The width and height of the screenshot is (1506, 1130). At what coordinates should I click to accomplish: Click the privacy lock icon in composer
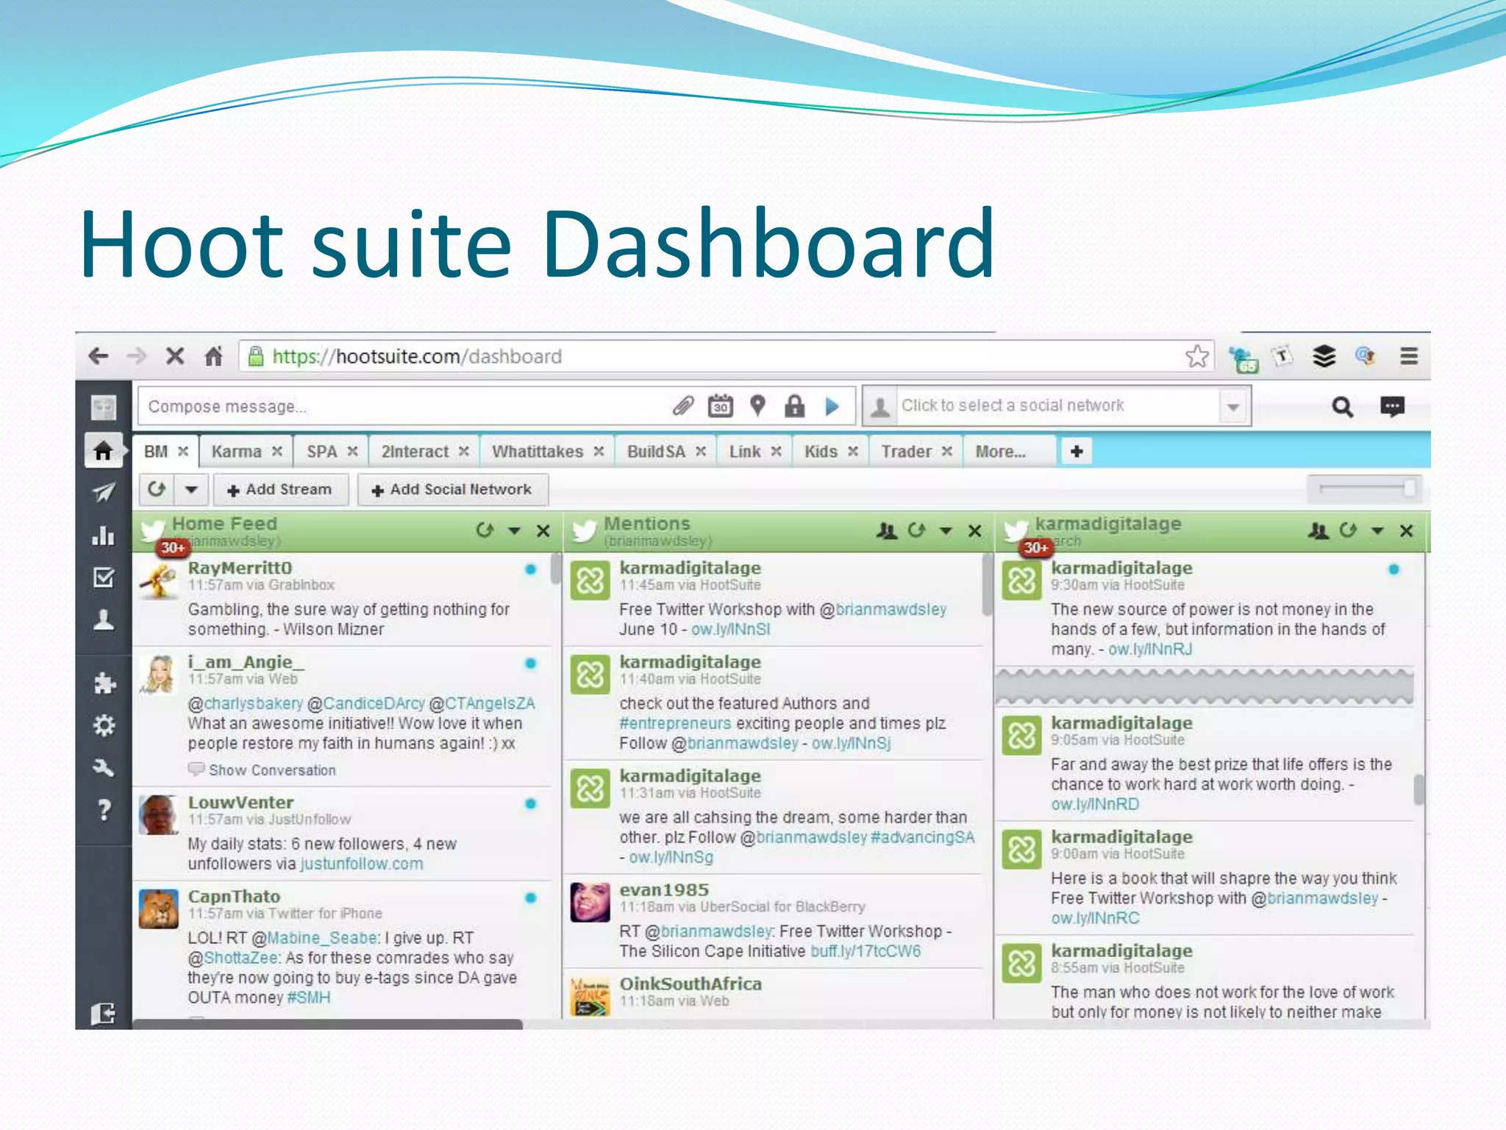click(794, 405)
